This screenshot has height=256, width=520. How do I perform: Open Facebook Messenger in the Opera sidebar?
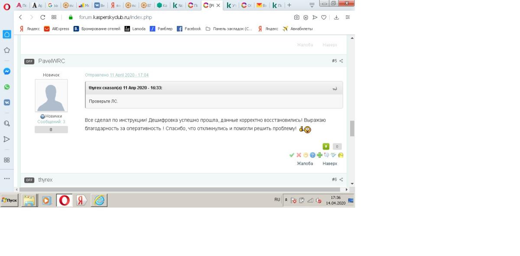pyautogui.click(x=7, y=71)
